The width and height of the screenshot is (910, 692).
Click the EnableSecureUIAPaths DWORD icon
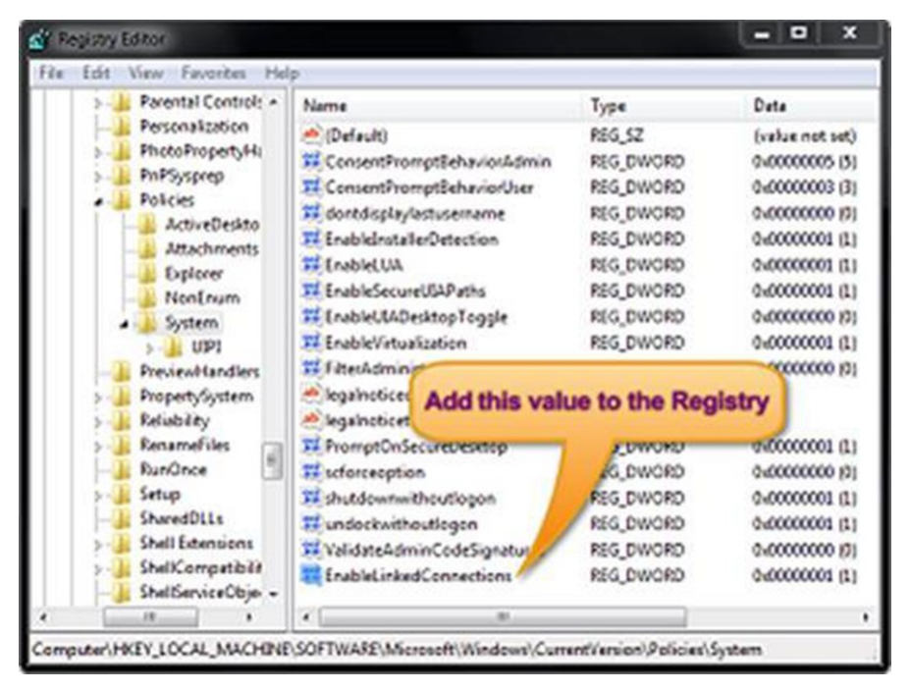[x=311, y=291]
